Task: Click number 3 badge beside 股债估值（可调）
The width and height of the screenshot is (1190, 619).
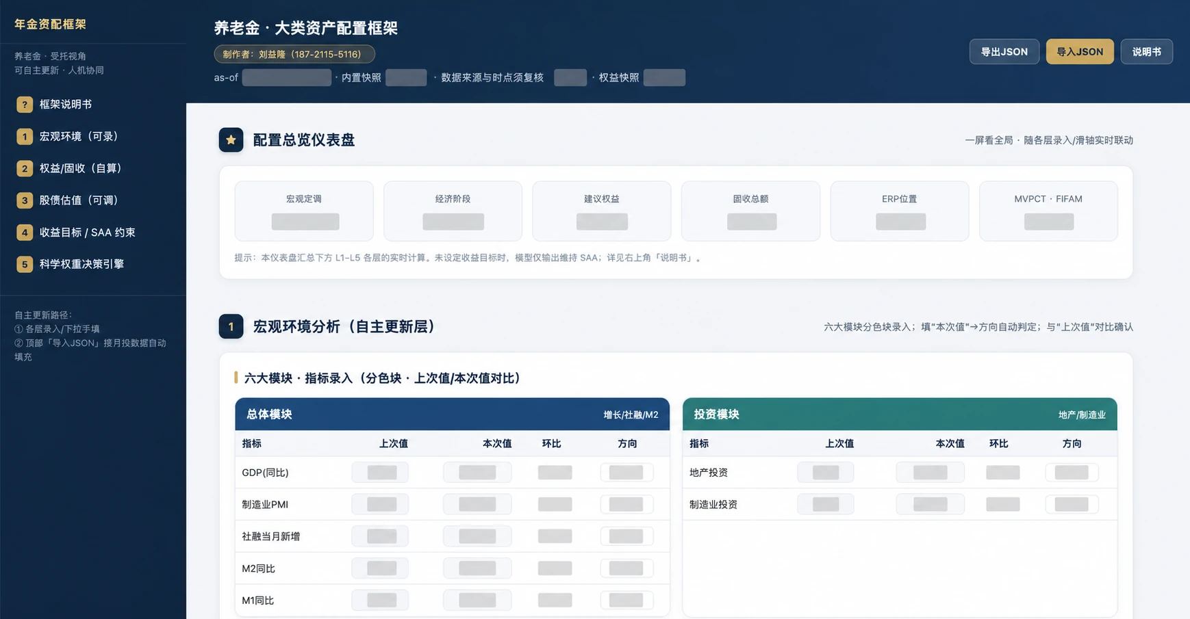Action: coord(25,200)
